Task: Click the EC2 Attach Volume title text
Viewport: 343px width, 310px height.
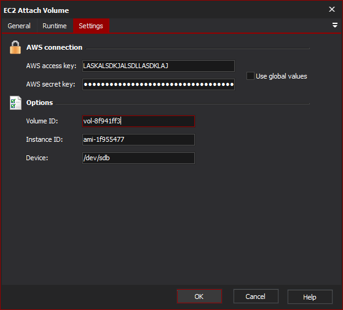Action: [36, 10]
